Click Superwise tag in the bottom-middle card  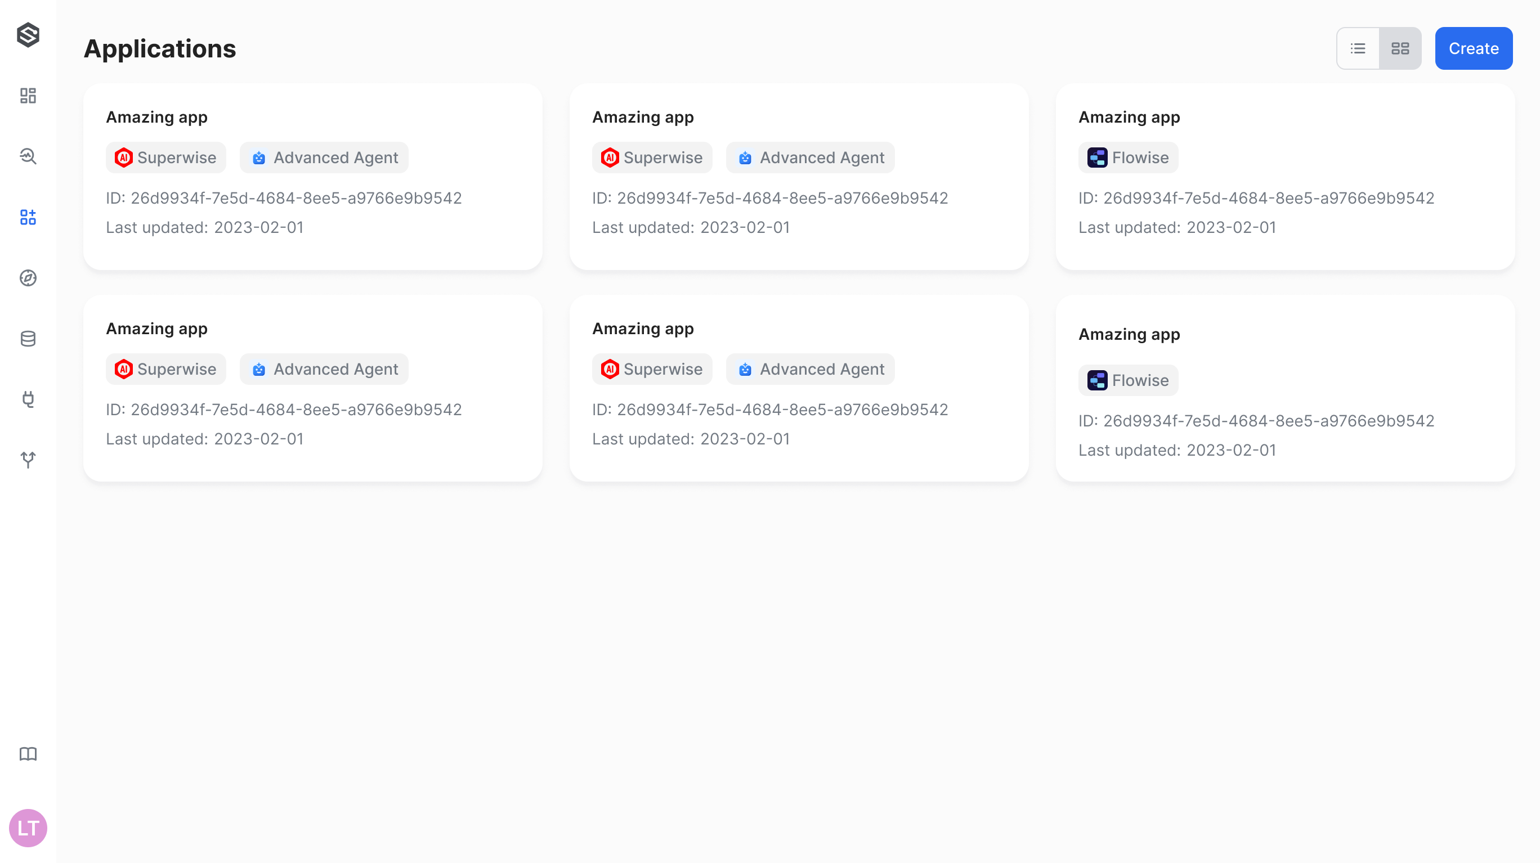(652, 370)
